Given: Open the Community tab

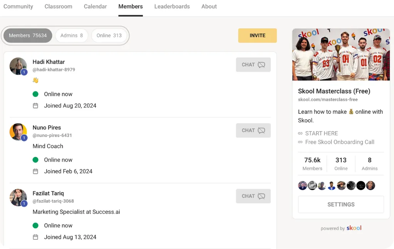Looking at the screenshot, I should click(x=18, y=6).
